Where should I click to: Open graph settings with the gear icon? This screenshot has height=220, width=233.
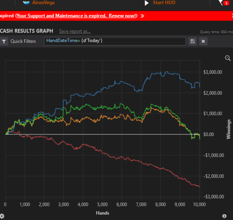pos(2,216)
